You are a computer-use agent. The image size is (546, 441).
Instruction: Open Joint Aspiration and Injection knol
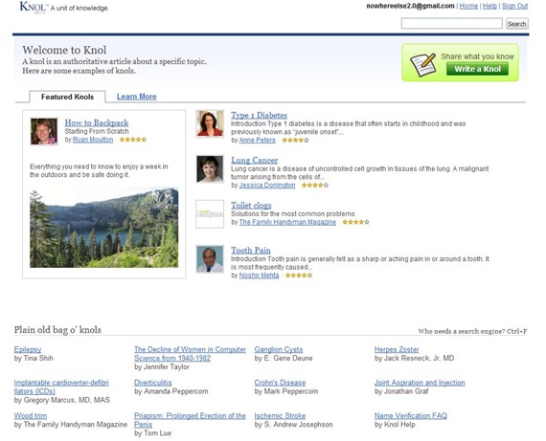420,383
